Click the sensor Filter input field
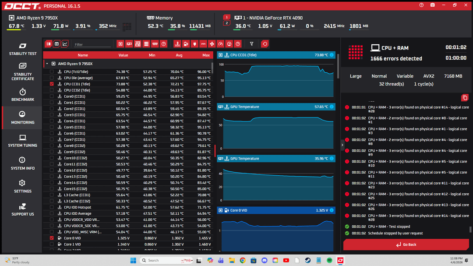 tap(92, 44)
